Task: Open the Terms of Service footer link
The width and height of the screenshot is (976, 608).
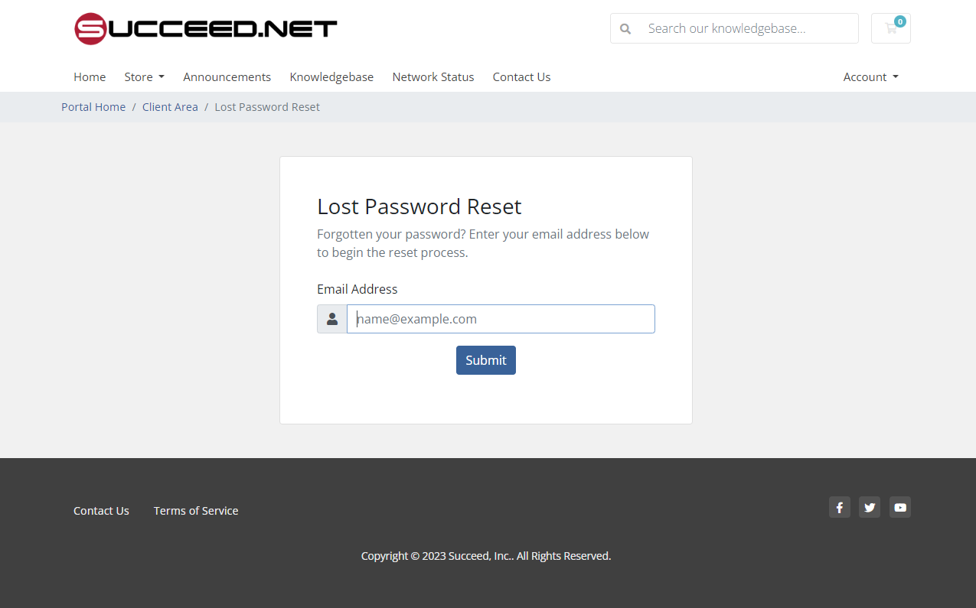Action: [196, 510]
